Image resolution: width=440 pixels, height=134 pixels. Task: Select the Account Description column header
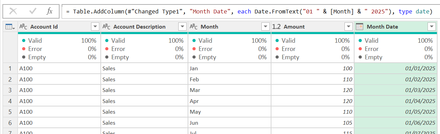pos(144,27)
